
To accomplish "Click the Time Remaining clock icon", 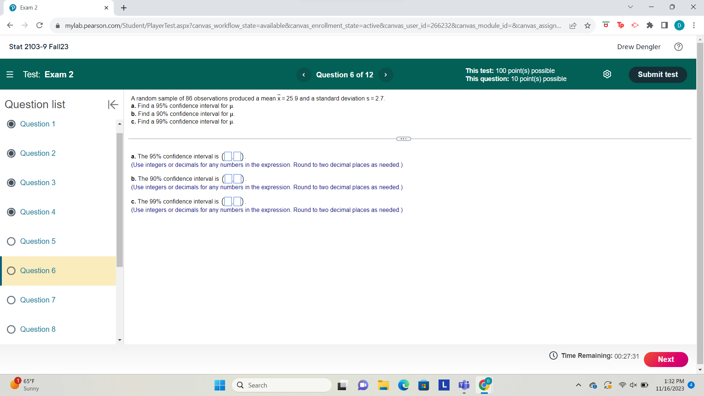I will (x=554, y=356).
